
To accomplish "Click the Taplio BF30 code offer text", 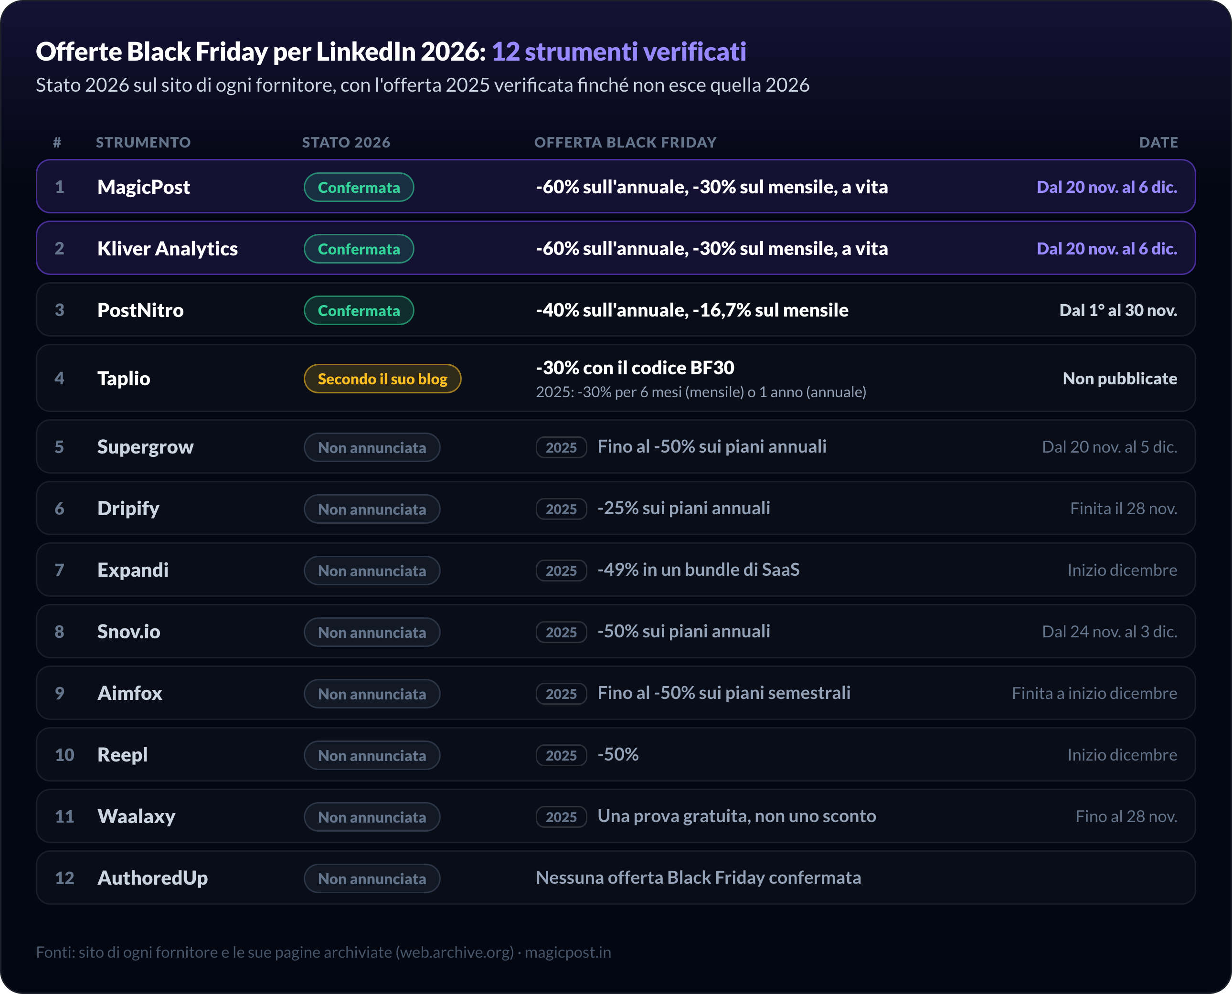I will tap(635, 368).
